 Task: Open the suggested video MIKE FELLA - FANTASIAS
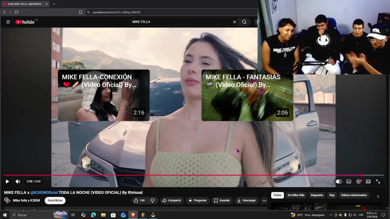[x=247, y=96]
